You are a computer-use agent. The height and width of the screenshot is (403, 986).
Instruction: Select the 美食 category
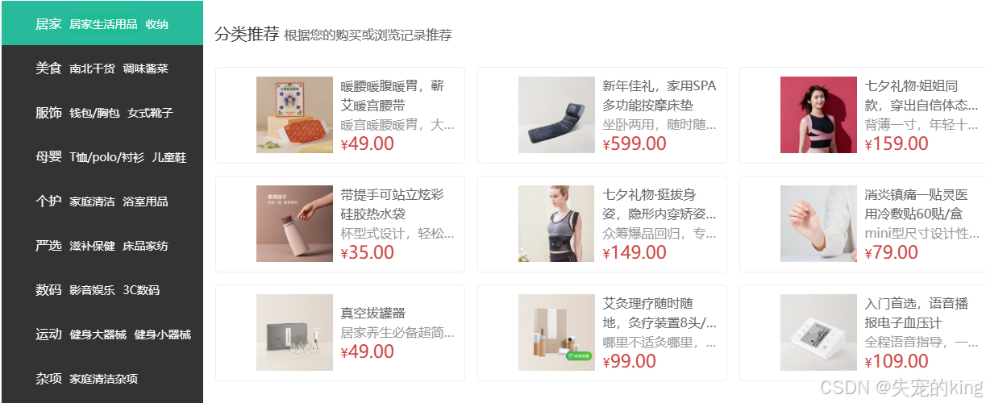point(48,69)
